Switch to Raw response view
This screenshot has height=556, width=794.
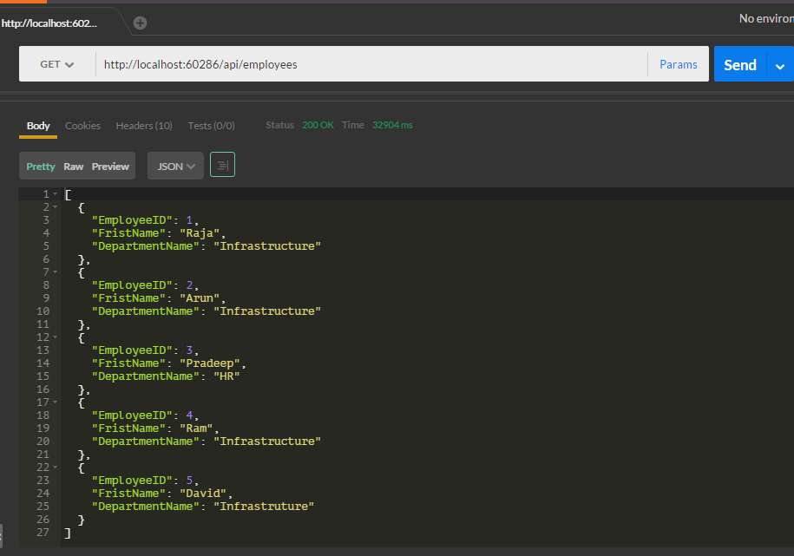click(x=74, y=167)
